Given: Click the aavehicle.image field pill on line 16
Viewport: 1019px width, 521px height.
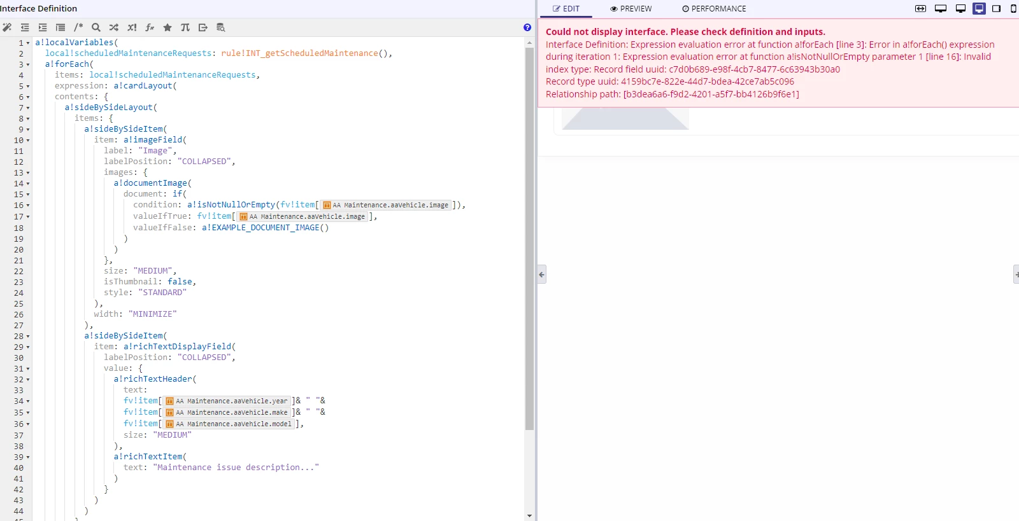Looking at the screenshot, I should pyautogui.click(x=386, y=205).
